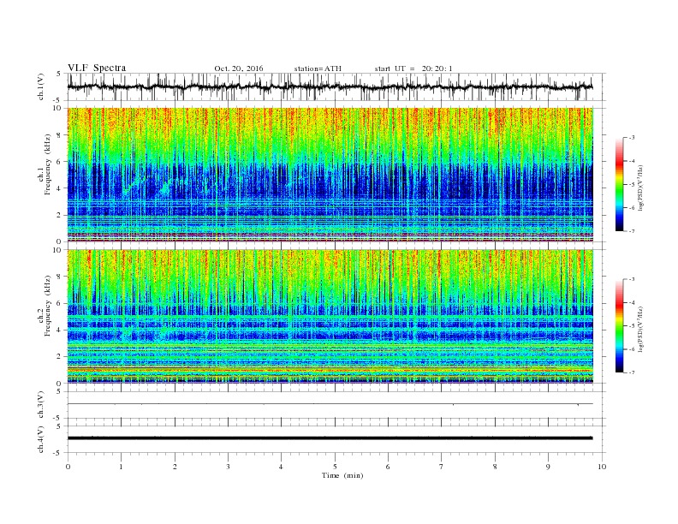
Task: Click the time axis tick label "5"
Action: (x=335, y=467)
